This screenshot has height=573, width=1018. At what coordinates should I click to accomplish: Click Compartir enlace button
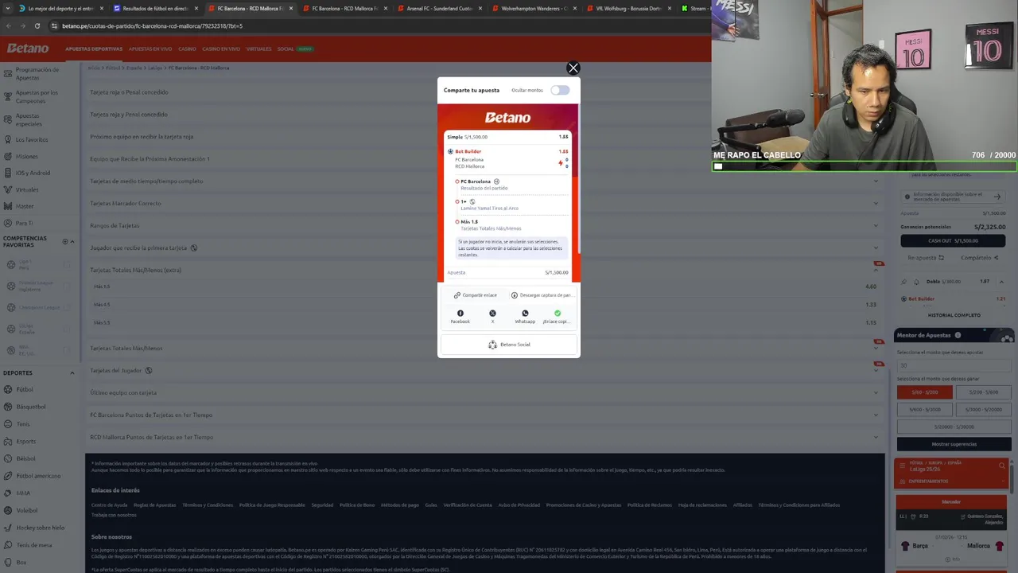point(475,295)
